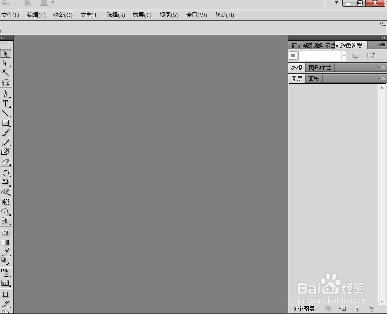Click the Bridge (Br) button in title bar

[28, 3]
